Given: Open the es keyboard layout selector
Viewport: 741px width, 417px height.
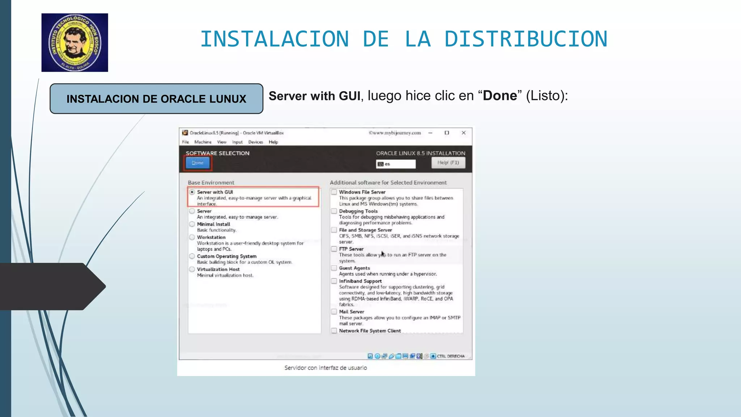Looking at the screenshot, I should (x=395, y=164).
